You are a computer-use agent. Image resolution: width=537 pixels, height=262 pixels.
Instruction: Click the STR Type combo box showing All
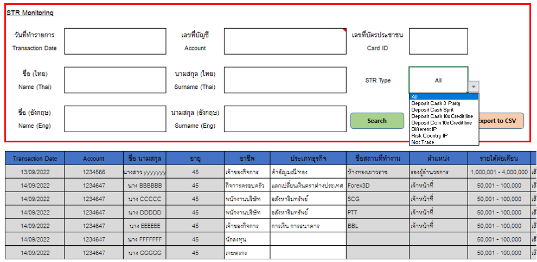pos(438,80)
